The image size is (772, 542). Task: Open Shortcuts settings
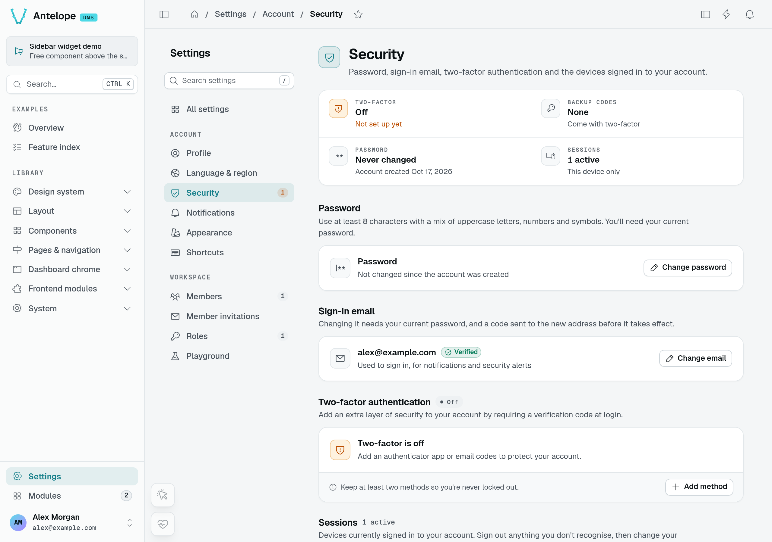tap(229, 253)
